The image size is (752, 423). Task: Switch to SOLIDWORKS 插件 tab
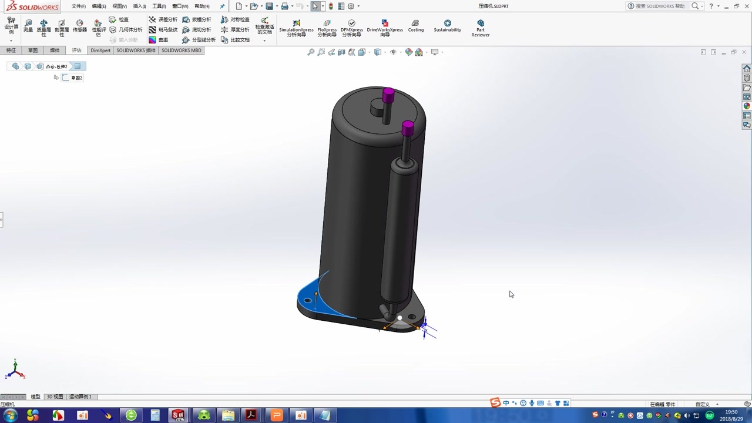point(136,51)
